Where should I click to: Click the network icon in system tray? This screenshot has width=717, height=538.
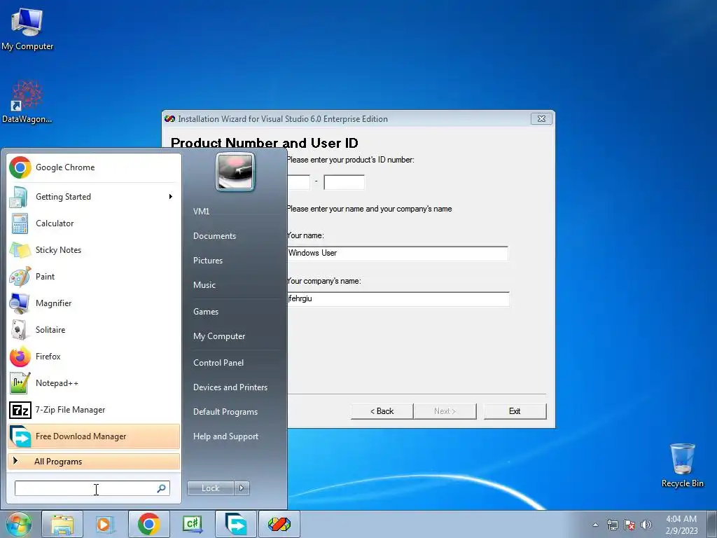(612, 525)
